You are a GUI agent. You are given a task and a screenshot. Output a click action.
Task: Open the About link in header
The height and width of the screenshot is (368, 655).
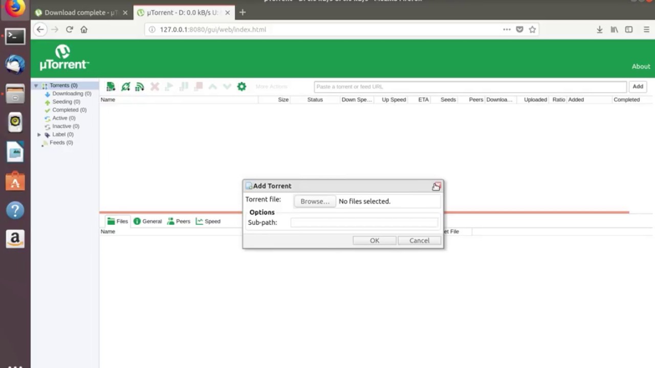641,66
